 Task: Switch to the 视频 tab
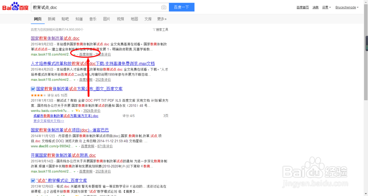(x=120, y=19)
